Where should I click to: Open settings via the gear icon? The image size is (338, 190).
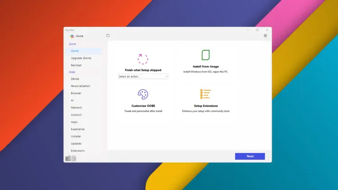click(265, 36)
